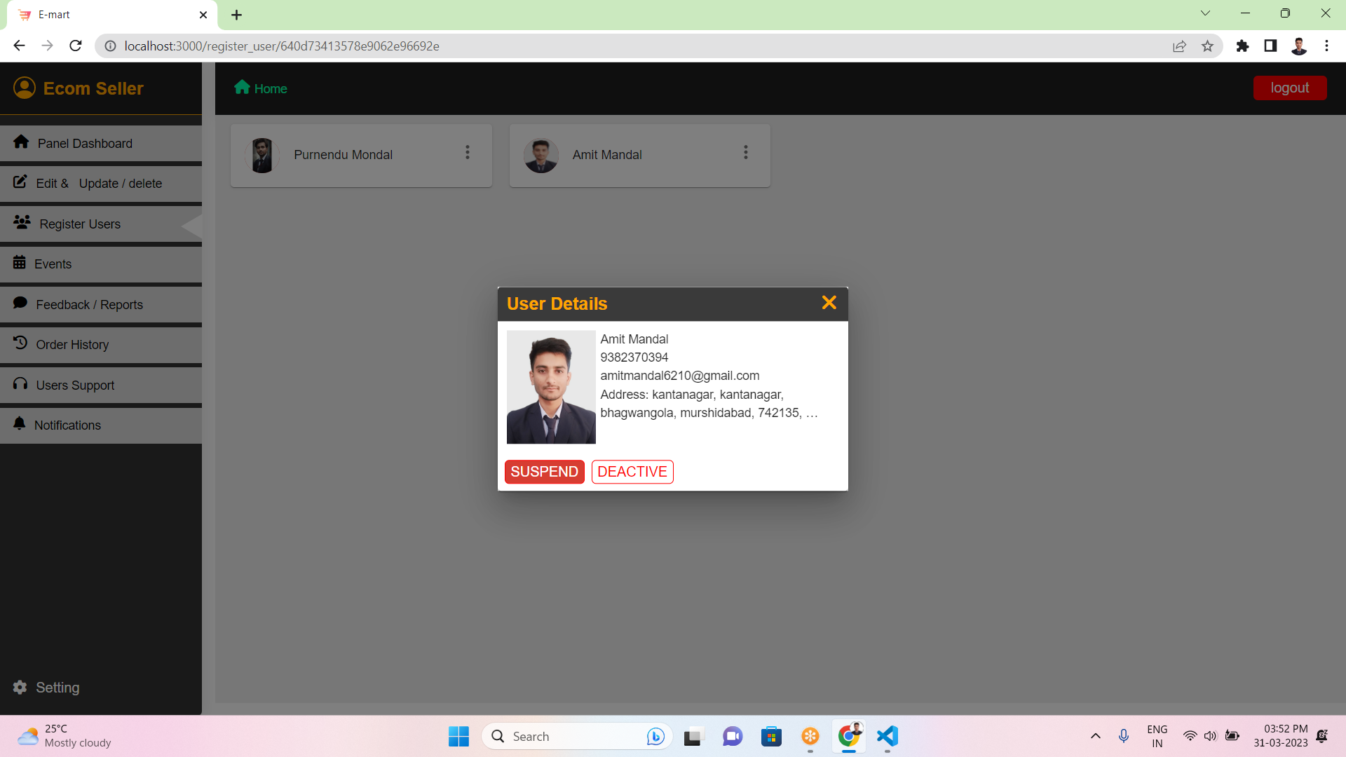Open Purnendu Mondal's three-dot options menu
The height and width of the screenshot is (757, 1346).
[x=468, y=153]
